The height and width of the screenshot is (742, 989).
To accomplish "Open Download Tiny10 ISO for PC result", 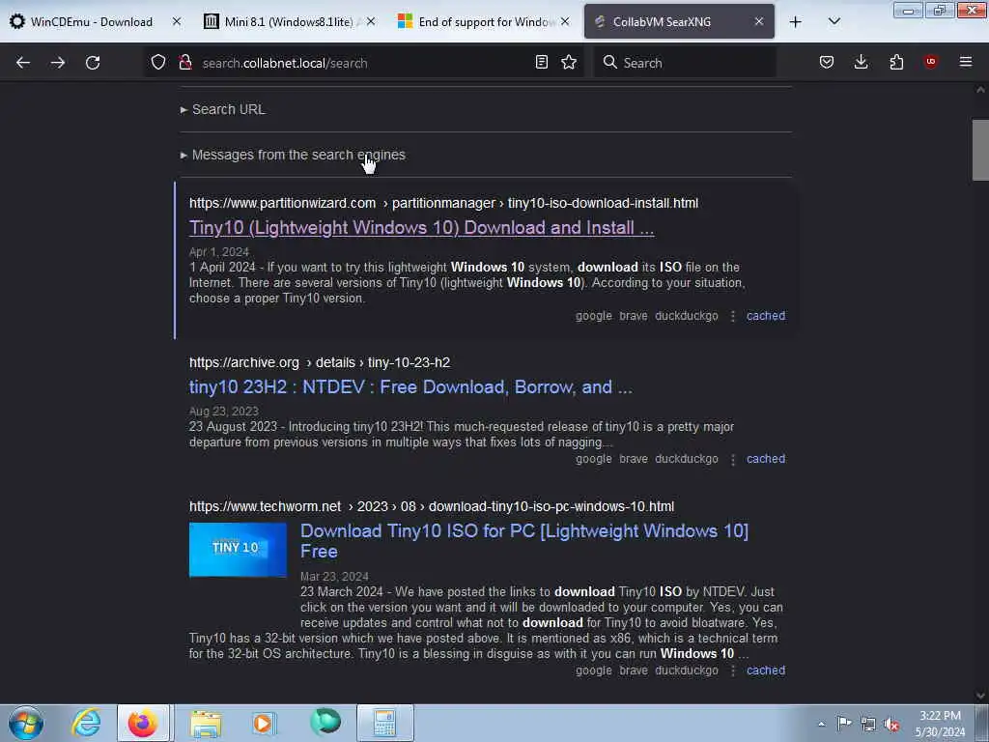I will pyautogui.click(x=524, y=541).
